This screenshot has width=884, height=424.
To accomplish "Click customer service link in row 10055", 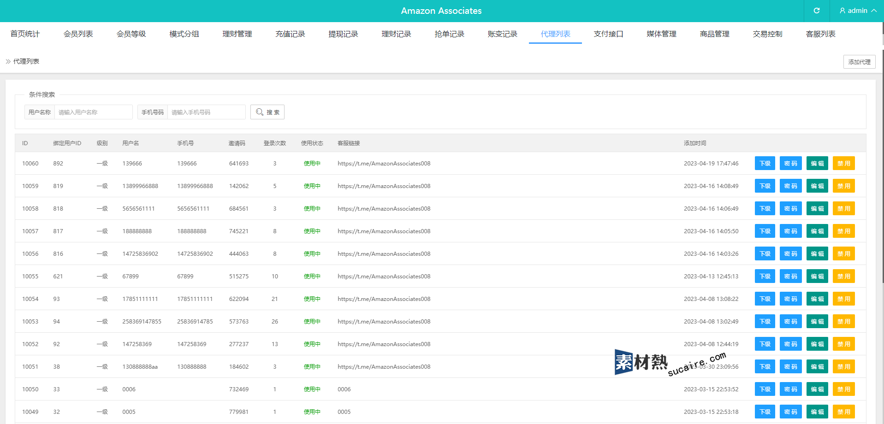I will (384, 276).
